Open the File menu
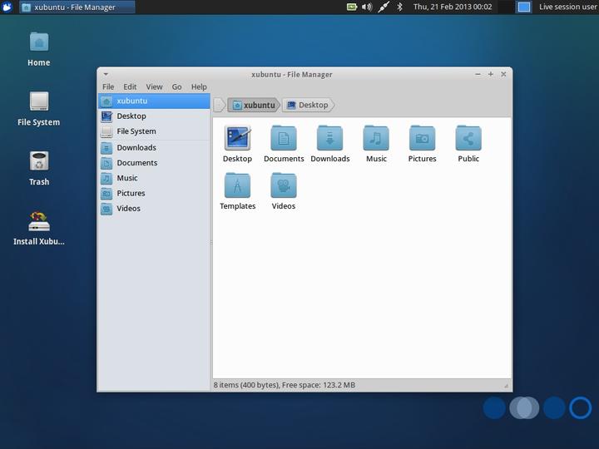 point(108,87)
